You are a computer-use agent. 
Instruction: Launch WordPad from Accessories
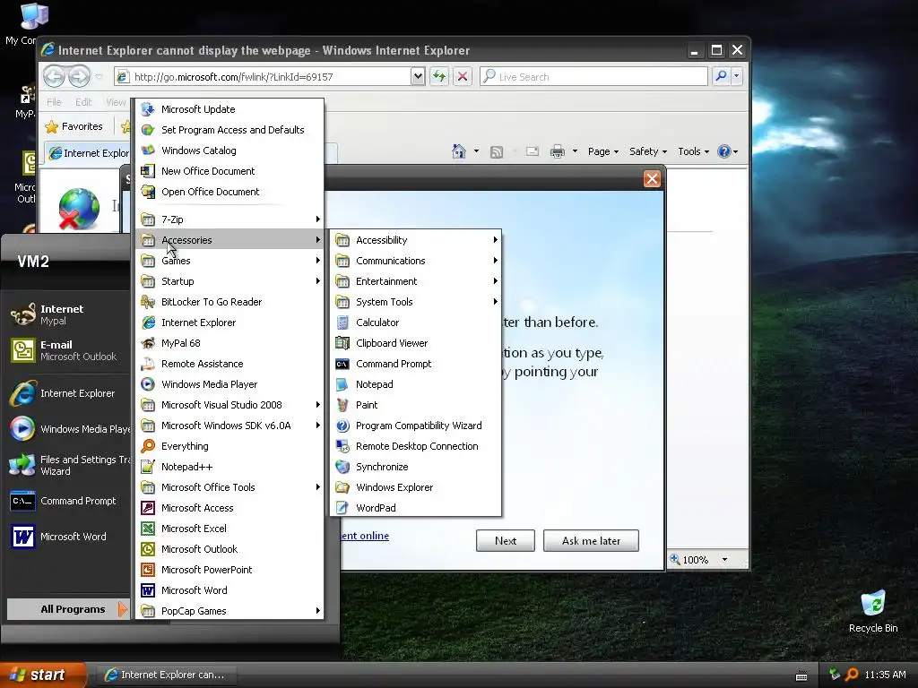click(x=416, y=508)
